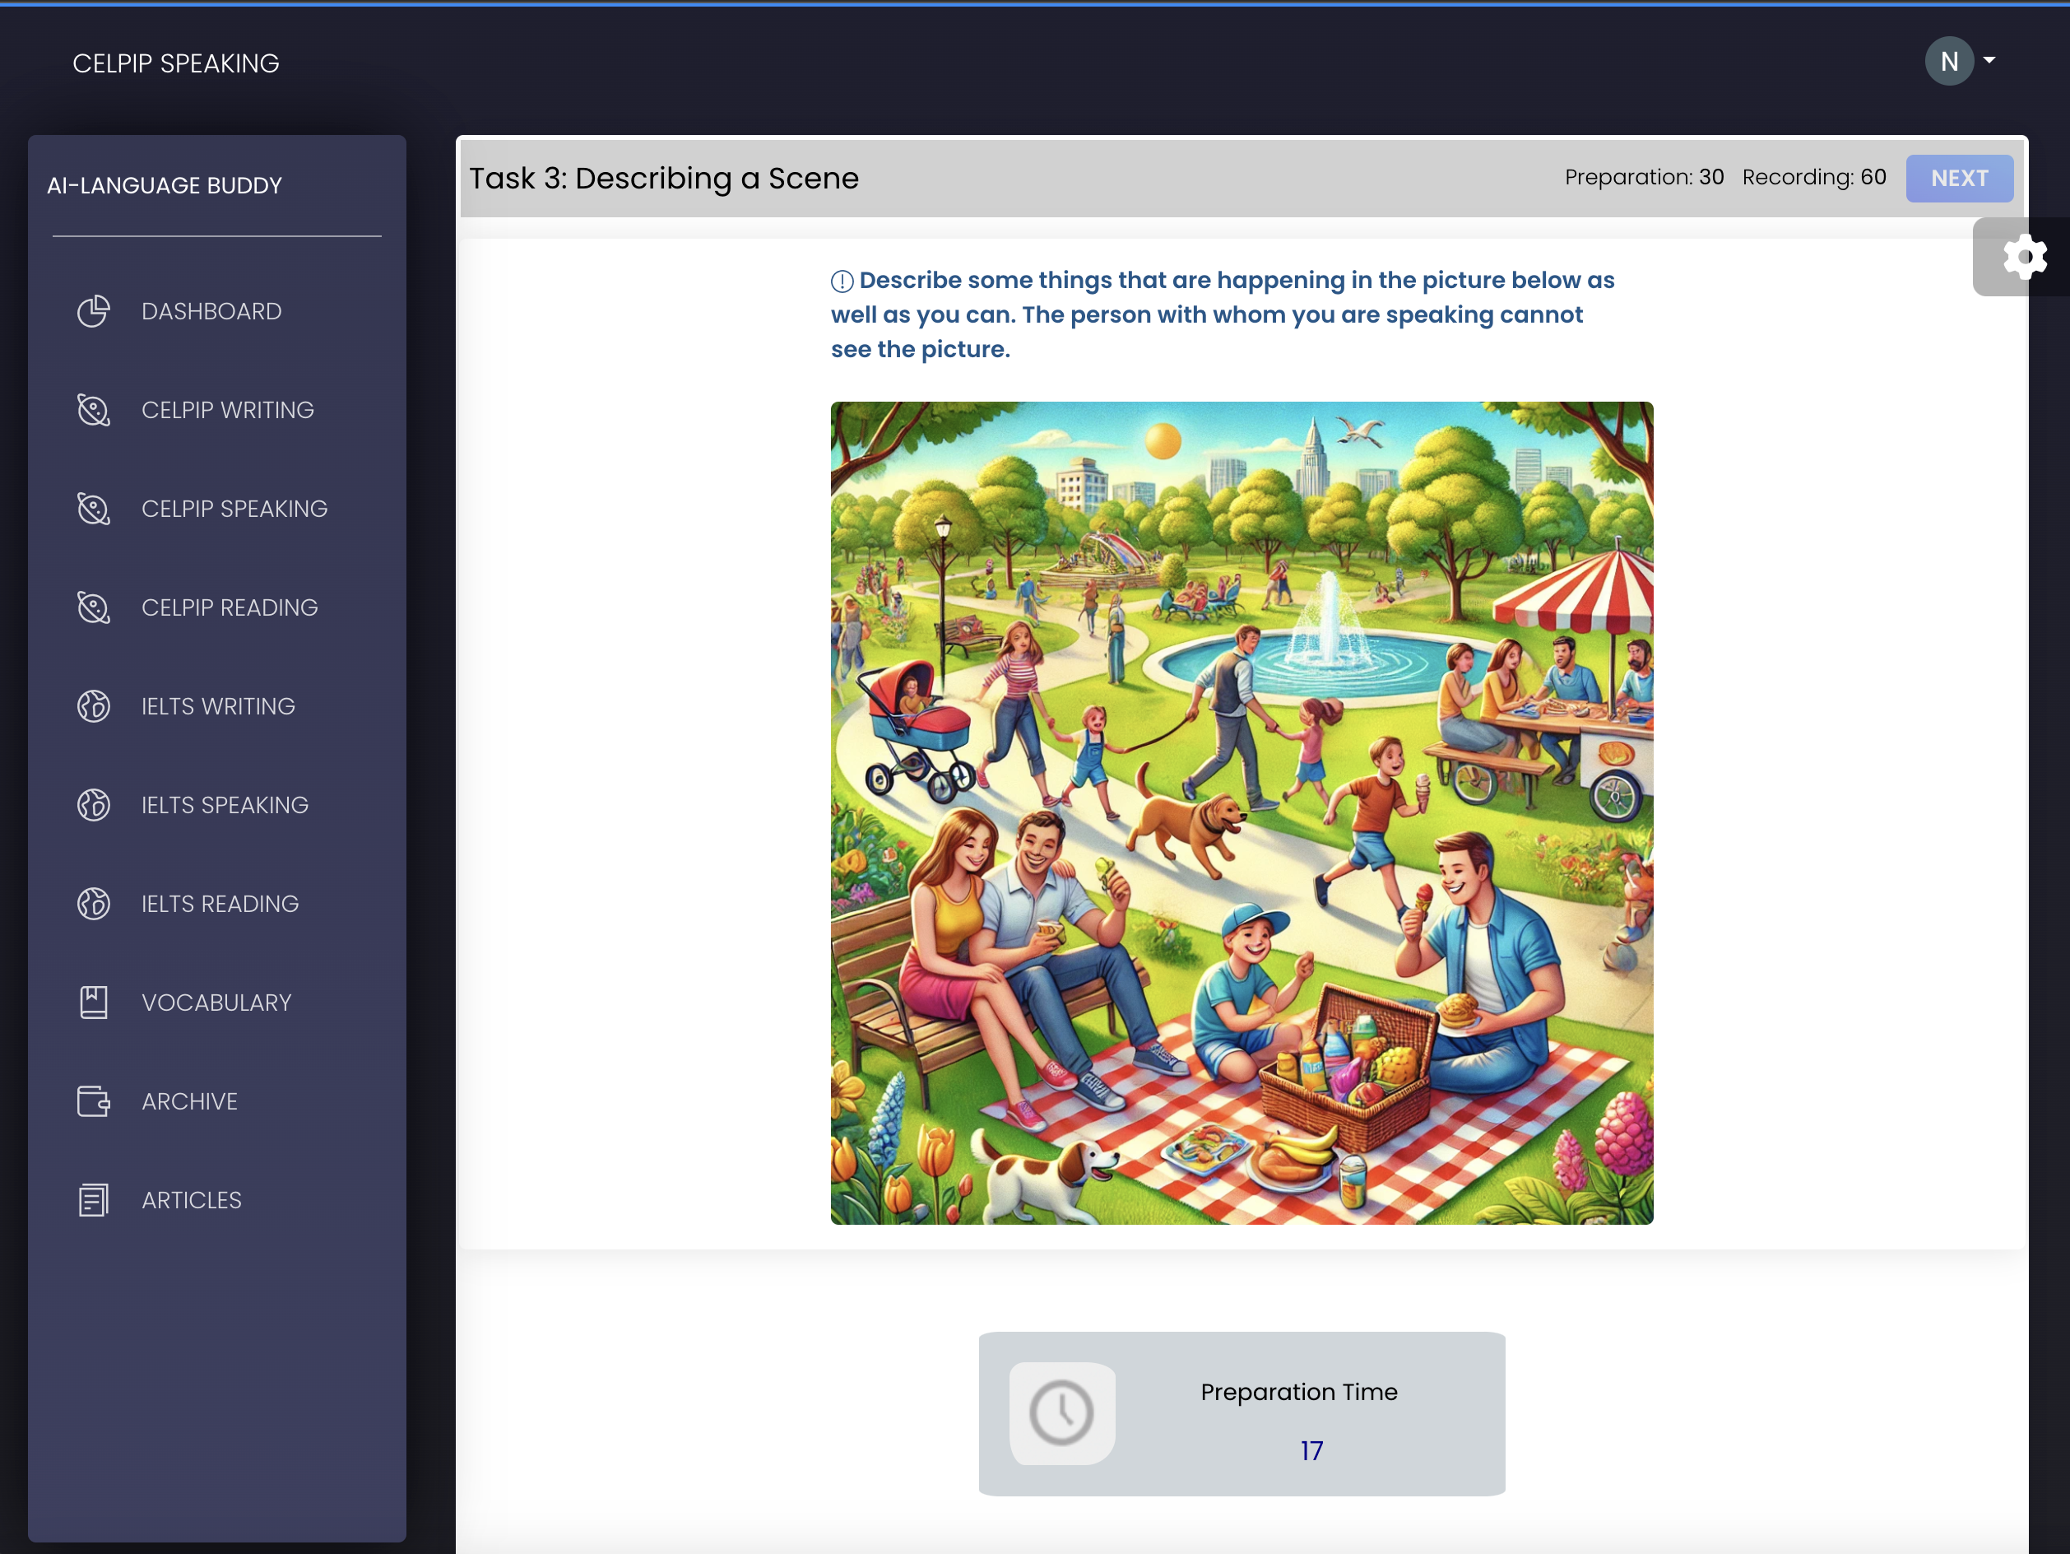
Task: Click the IELTS Speaking globe icon
Action: pos(94,805)
